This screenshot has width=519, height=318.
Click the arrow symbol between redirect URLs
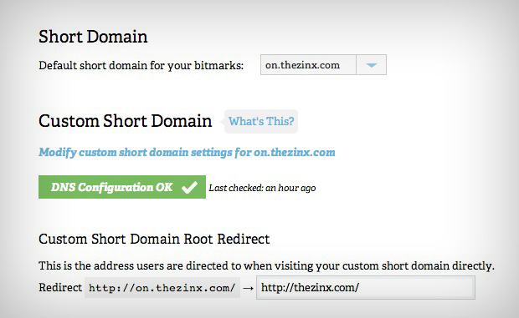coord(249,288)
